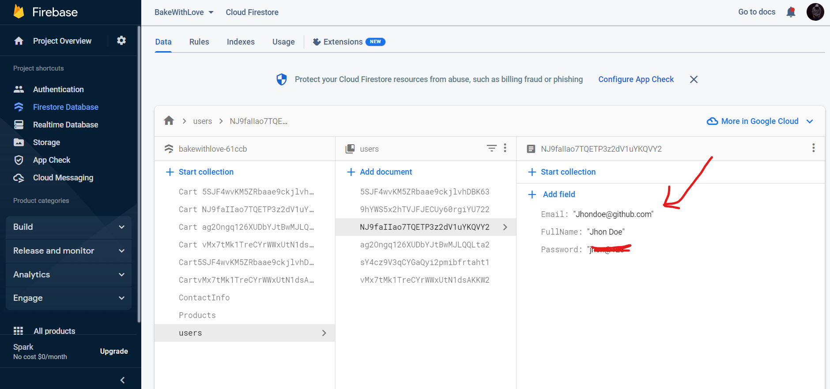Click NJ9faIIao7TQE... in the breadcrumb
This screenshot has width=830, height=389.
[258, 121]
